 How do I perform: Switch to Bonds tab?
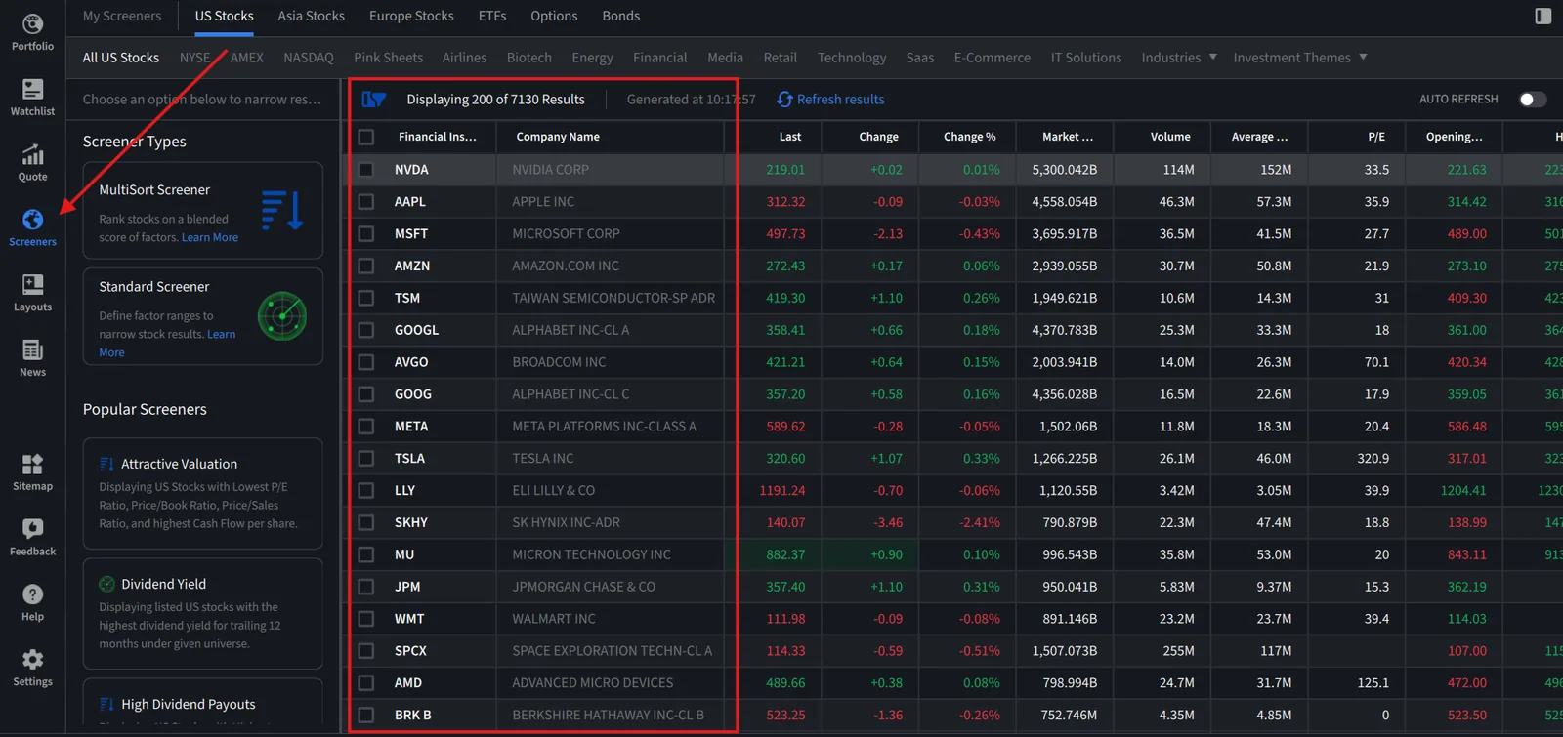(621, 16)
